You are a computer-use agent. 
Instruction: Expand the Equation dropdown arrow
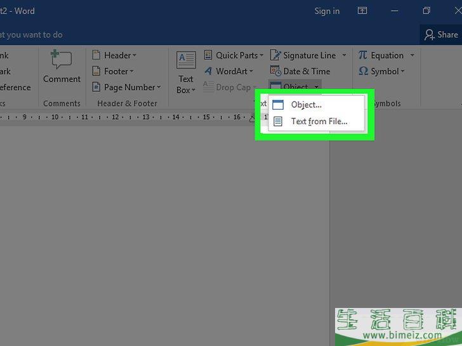point(412,55)
